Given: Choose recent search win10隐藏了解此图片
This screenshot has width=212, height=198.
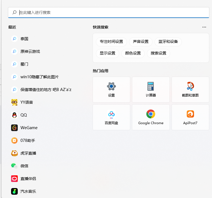Looking at the screenshot, I should (40, 77).
